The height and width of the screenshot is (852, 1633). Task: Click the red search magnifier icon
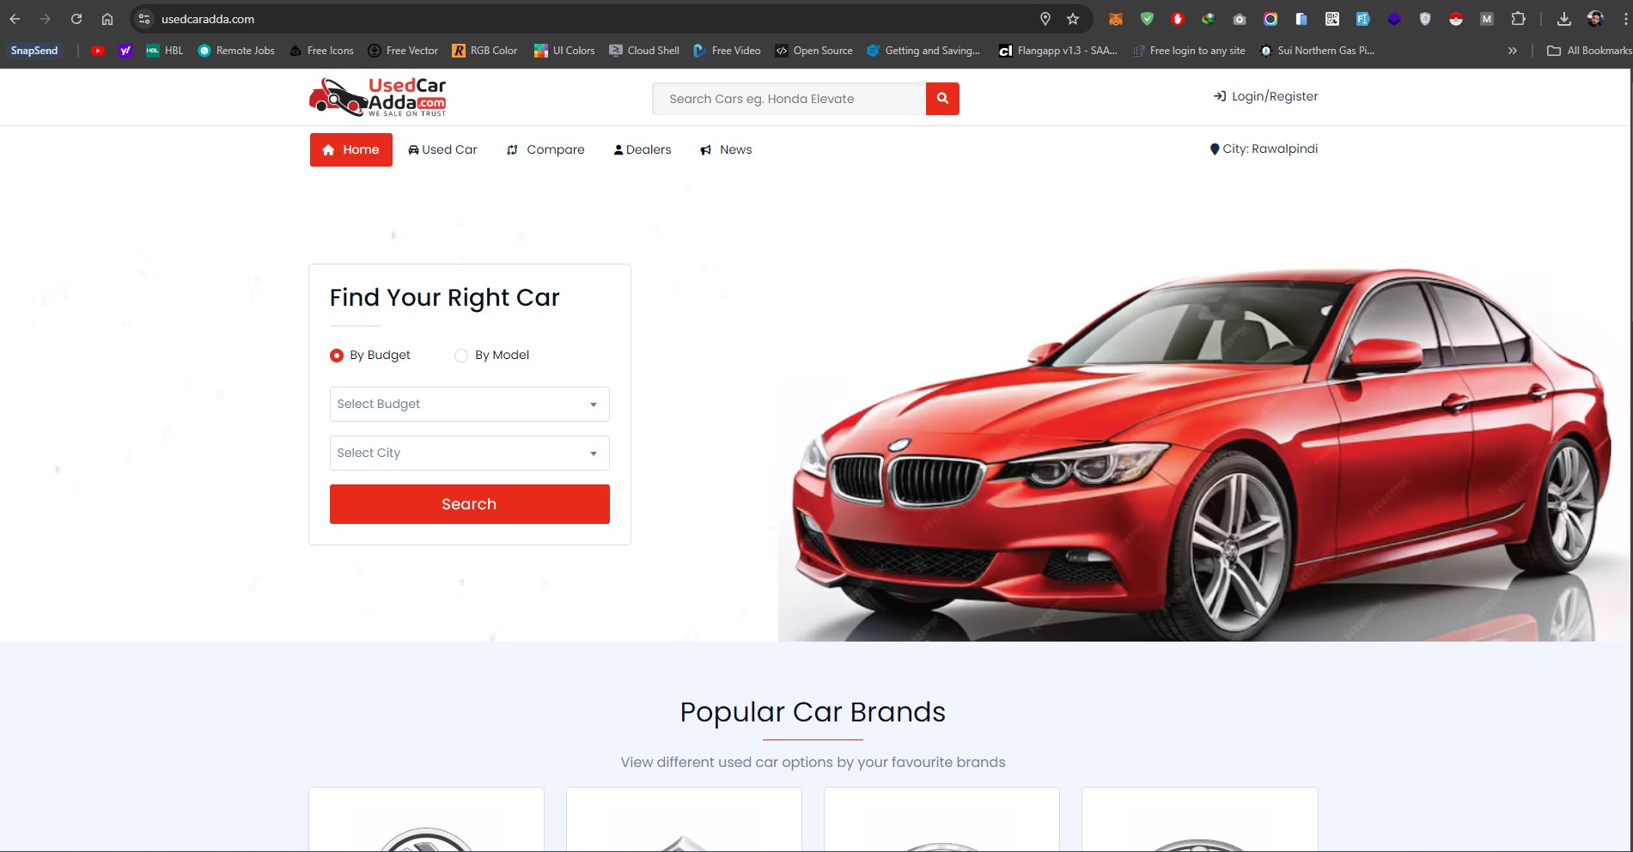(942, 99)
